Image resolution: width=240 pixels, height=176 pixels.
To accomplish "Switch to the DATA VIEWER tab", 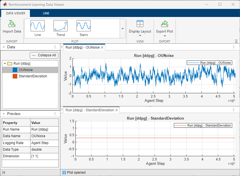I will pos(16,13).
